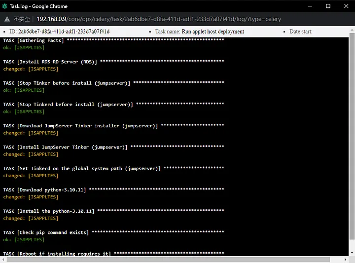Minimize the Task log window
Screen dimensions: 355x263
point(310,6)
